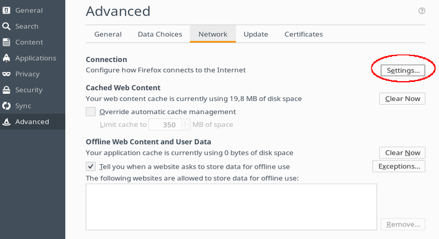The width and height of the screenshot is (439, 239).
Task: Go to Search preferences
Action: (x=32, y=26)
